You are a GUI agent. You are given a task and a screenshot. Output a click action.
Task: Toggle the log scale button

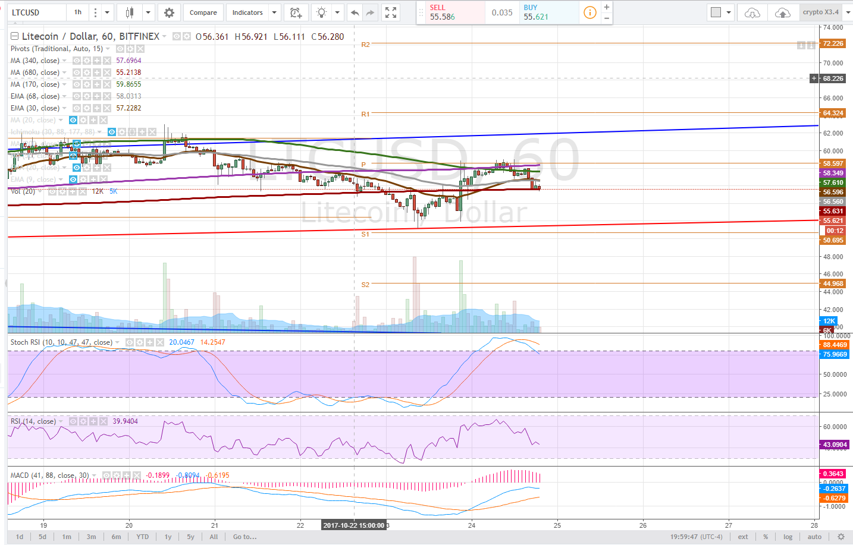coord(788,537)
